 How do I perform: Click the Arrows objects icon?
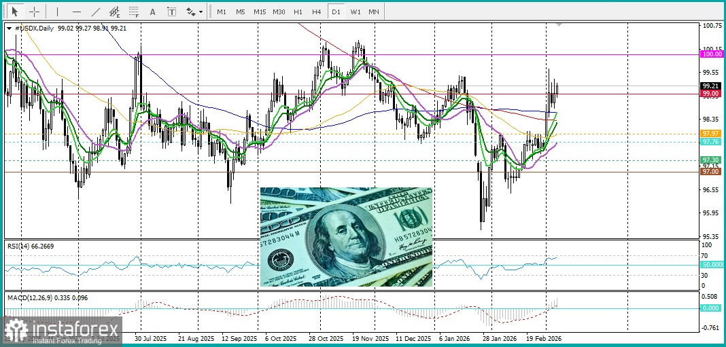tap(191, 12)
